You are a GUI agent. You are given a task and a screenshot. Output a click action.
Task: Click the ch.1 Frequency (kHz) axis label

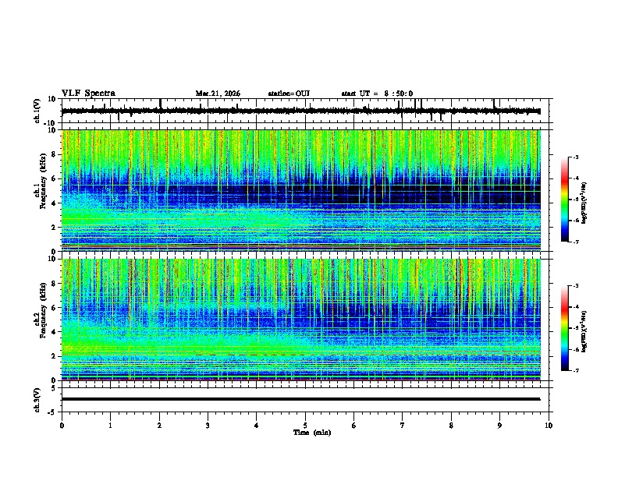40,182
